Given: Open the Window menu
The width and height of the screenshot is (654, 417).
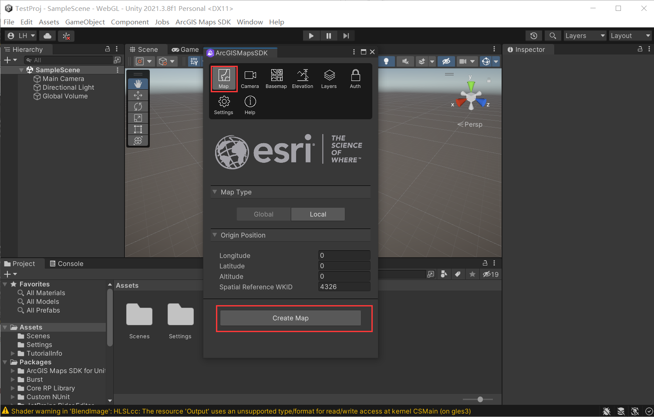Looking at the screenshot, I should click(x=250, y=22).
